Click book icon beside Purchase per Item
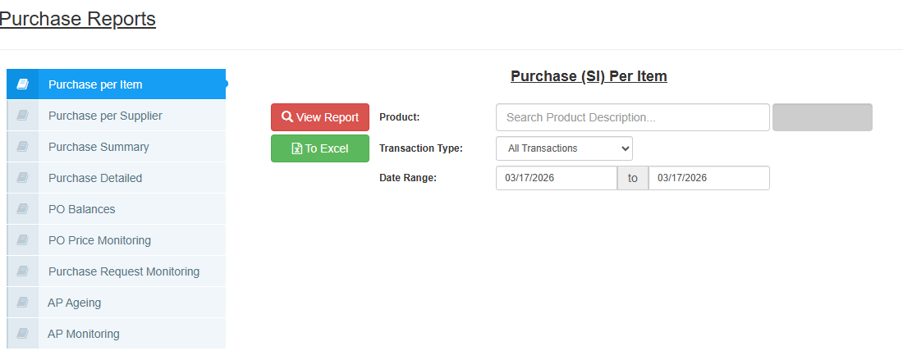The image size is (903, 360). click(22, 84)
